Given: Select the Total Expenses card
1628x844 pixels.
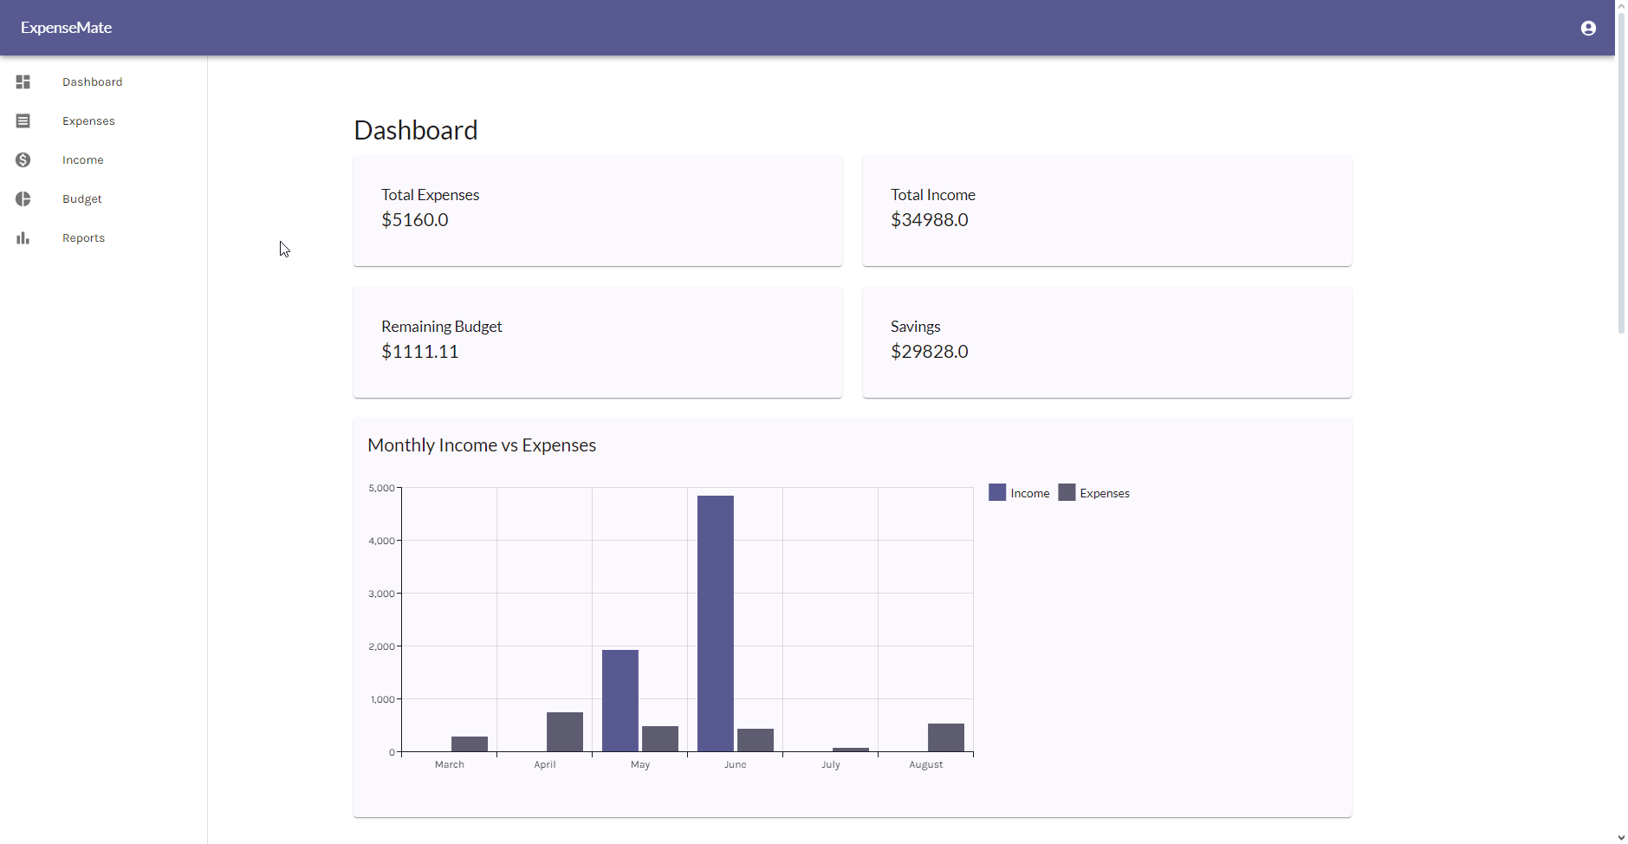Looking at the screenshot, I should (598, 211).
